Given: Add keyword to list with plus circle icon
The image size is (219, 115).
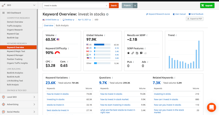Looking at the screenshot, I should [107, 14].
